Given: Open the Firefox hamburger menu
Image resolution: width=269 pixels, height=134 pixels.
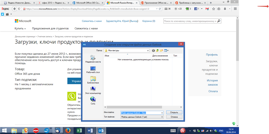Looking at the screenshot, I should click(x=235, y=9).
